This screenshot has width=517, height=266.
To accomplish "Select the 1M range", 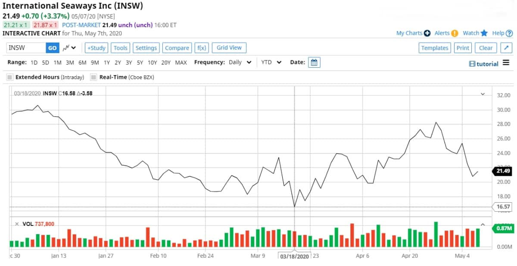I will click(x=57, y=63).
